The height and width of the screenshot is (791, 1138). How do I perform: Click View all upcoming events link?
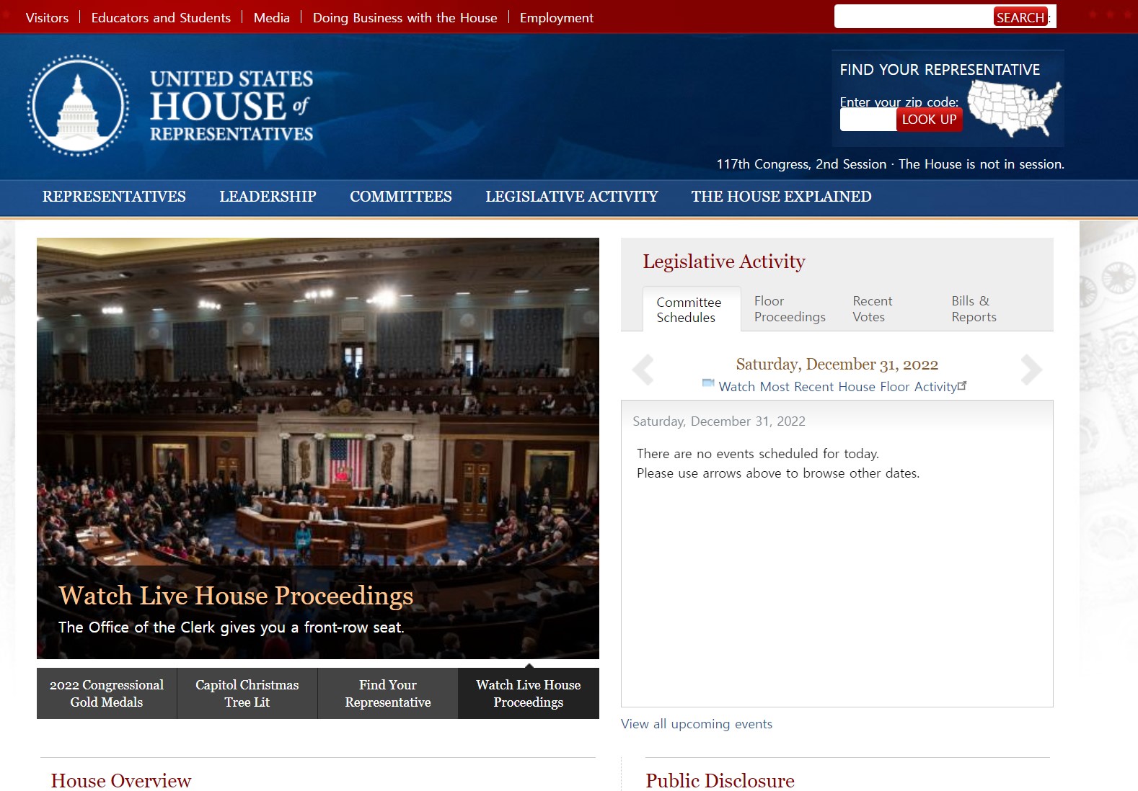[x=697, y=724]
